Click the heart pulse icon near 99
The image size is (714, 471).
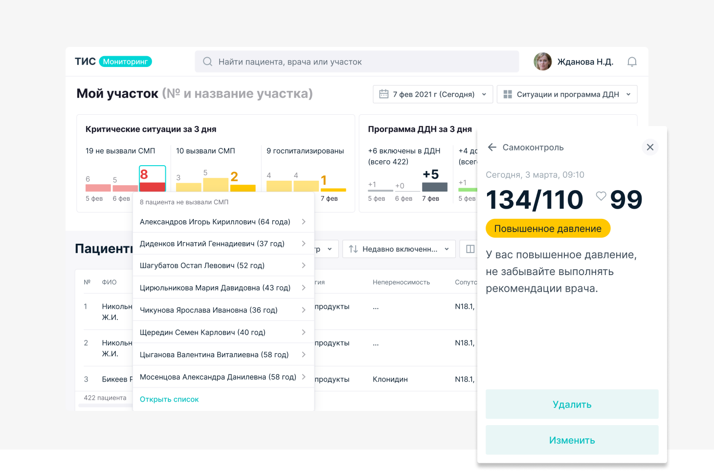click(x=601, y=196)
